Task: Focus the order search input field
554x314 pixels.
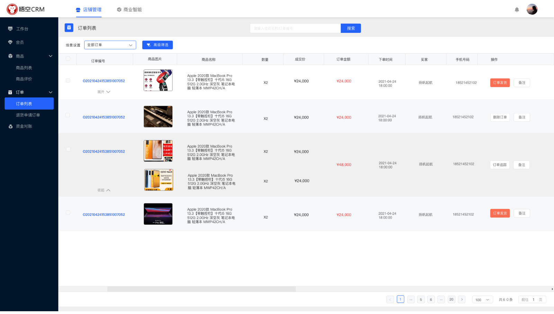Action: tap(295, 28)
